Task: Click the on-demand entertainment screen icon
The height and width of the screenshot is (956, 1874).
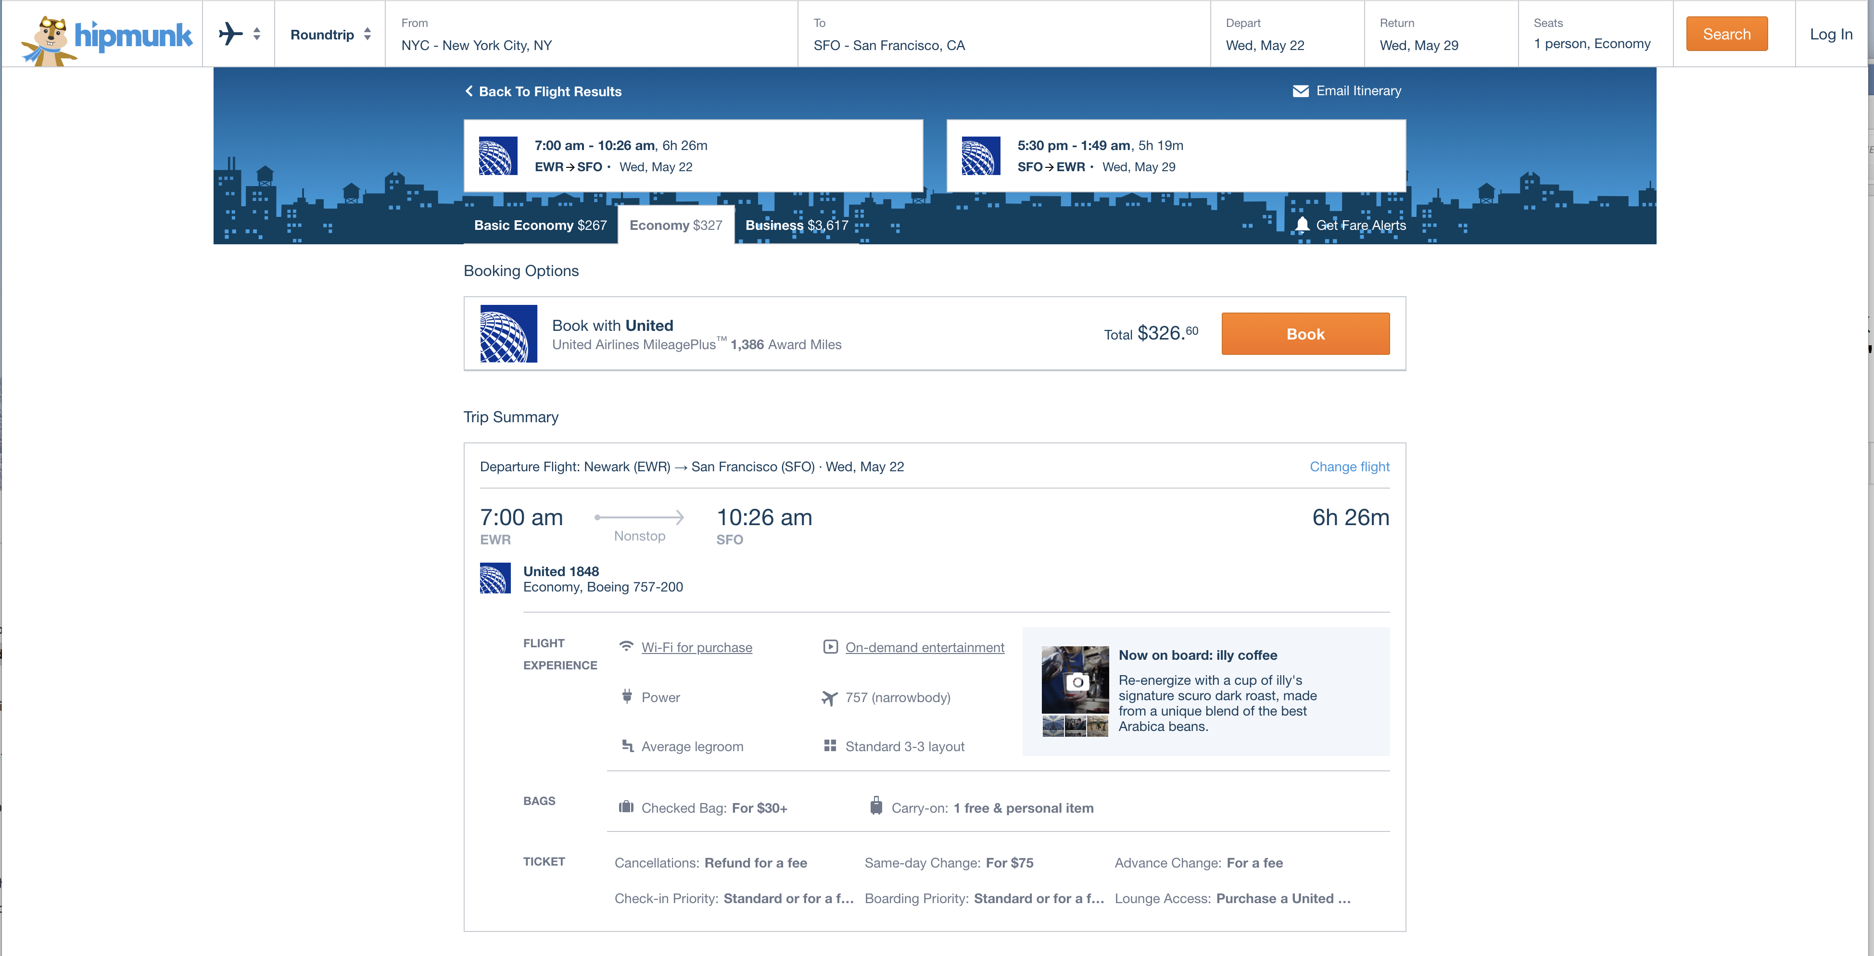Action: coord(830,646)
